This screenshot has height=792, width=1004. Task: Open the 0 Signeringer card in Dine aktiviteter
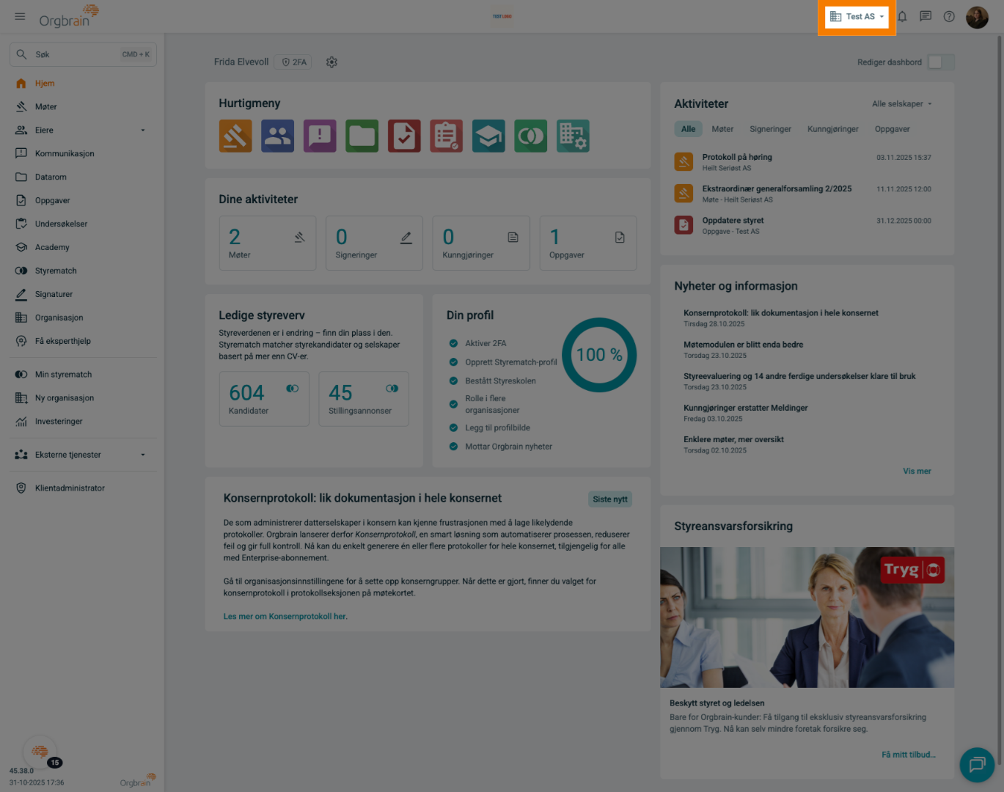tap(374, 243)
